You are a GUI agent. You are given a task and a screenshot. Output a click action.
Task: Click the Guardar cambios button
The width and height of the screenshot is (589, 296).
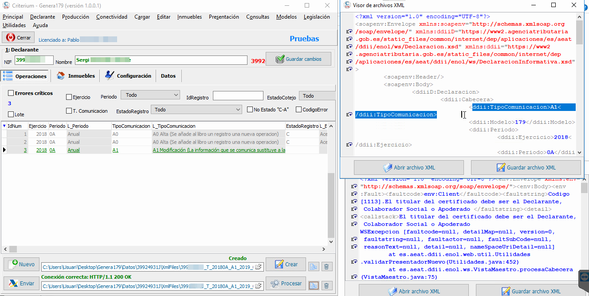coord(298,59)
